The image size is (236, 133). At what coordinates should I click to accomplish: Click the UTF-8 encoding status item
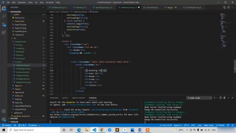tap(186, 125)
